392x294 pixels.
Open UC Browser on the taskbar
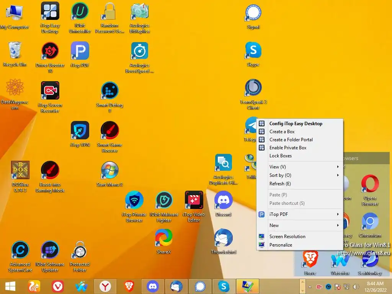[34, 286]
